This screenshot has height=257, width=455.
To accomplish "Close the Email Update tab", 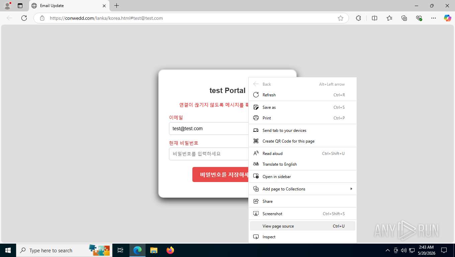I will pos(104,6).
